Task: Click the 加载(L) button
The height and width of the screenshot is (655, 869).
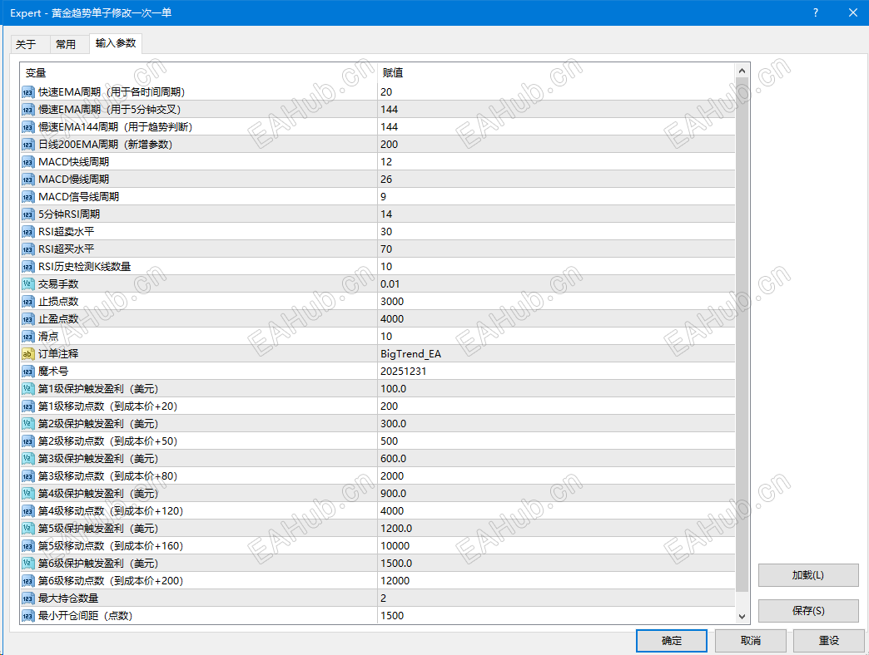Action: tap(808, 575)
